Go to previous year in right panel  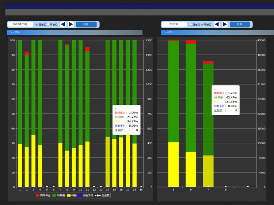point(217,25)
